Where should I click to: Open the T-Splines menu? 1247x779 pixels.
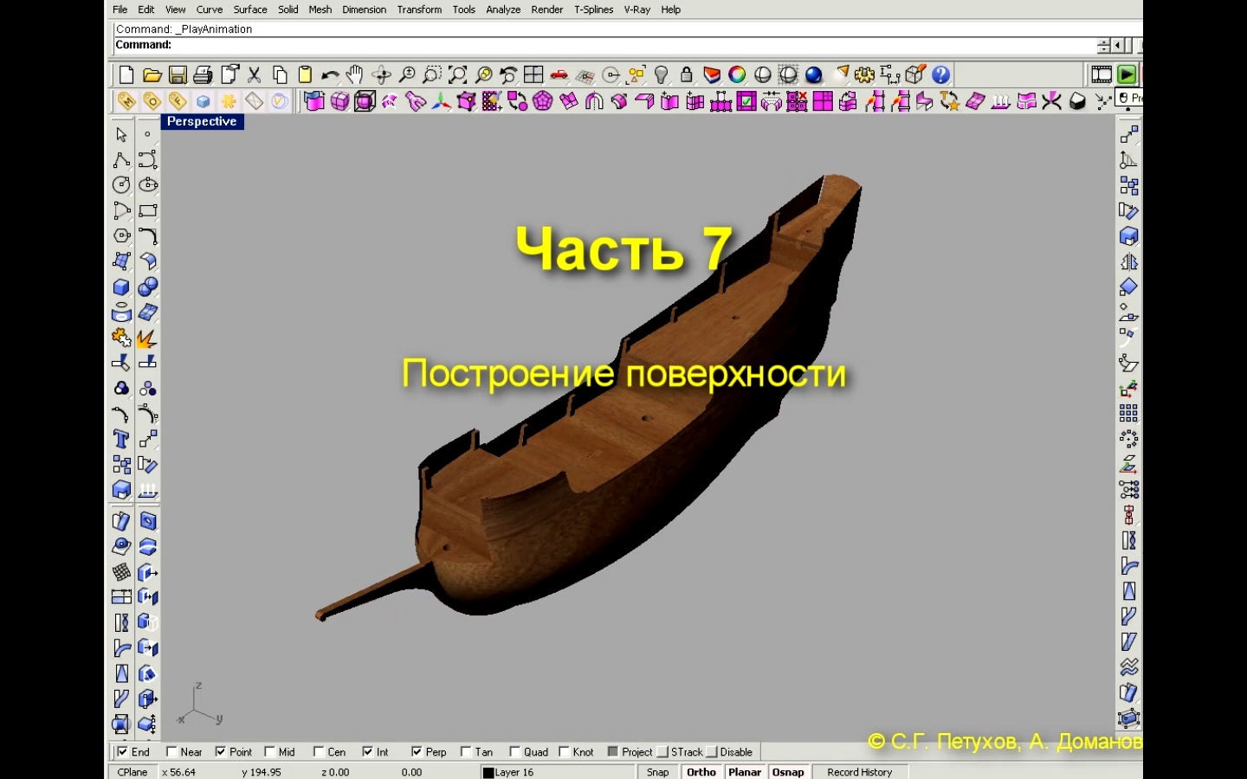[x=594, y=10]
